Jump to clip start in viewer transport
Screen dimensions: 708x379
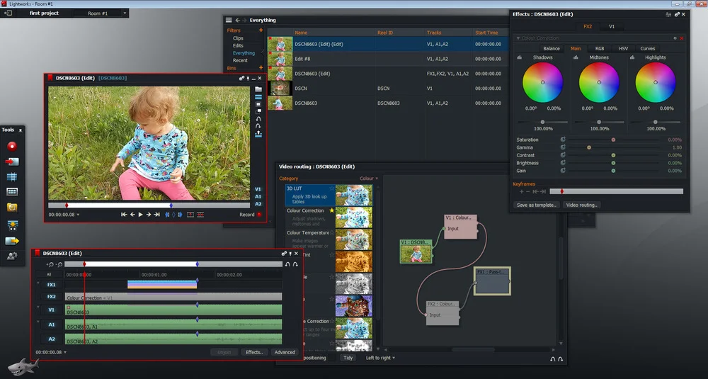[x=124, y=215]
